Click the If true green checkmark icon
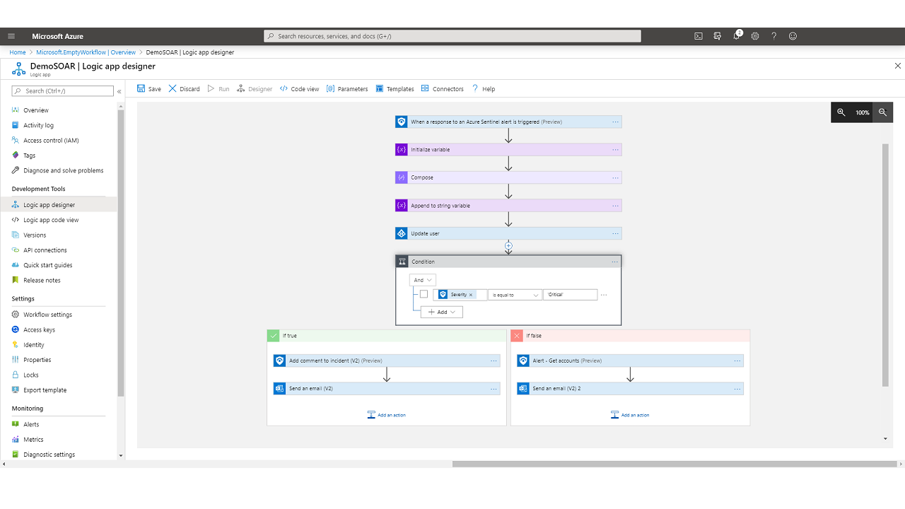Image resolution: width=905 pixels, height=509 pixels. pos(273,336)
